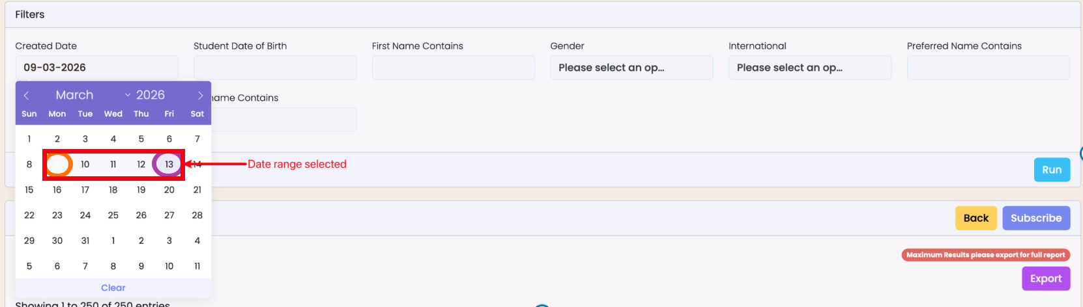Click the Back button
Image resolution: width=1083 pixels, height=307 pixels.
[975, 219]
